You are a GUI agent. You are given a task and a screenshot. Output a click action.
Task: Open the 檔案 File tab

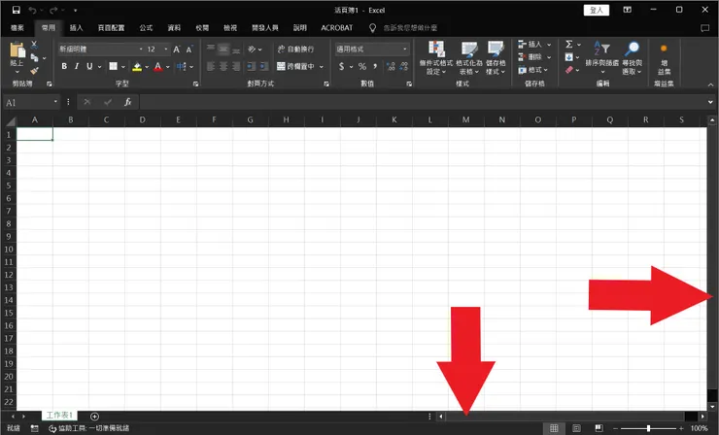pyautogui.click(x=17, y=28)
